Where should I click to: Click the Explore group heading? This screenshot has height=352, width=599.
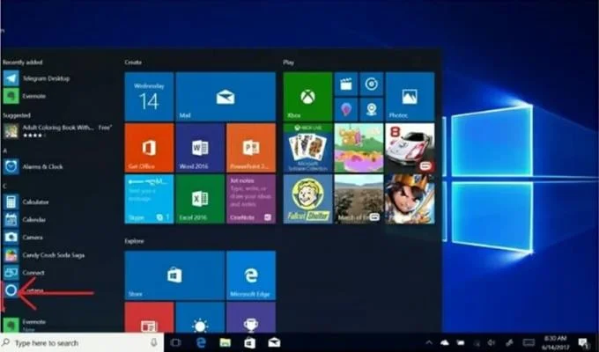pos(134,241)
